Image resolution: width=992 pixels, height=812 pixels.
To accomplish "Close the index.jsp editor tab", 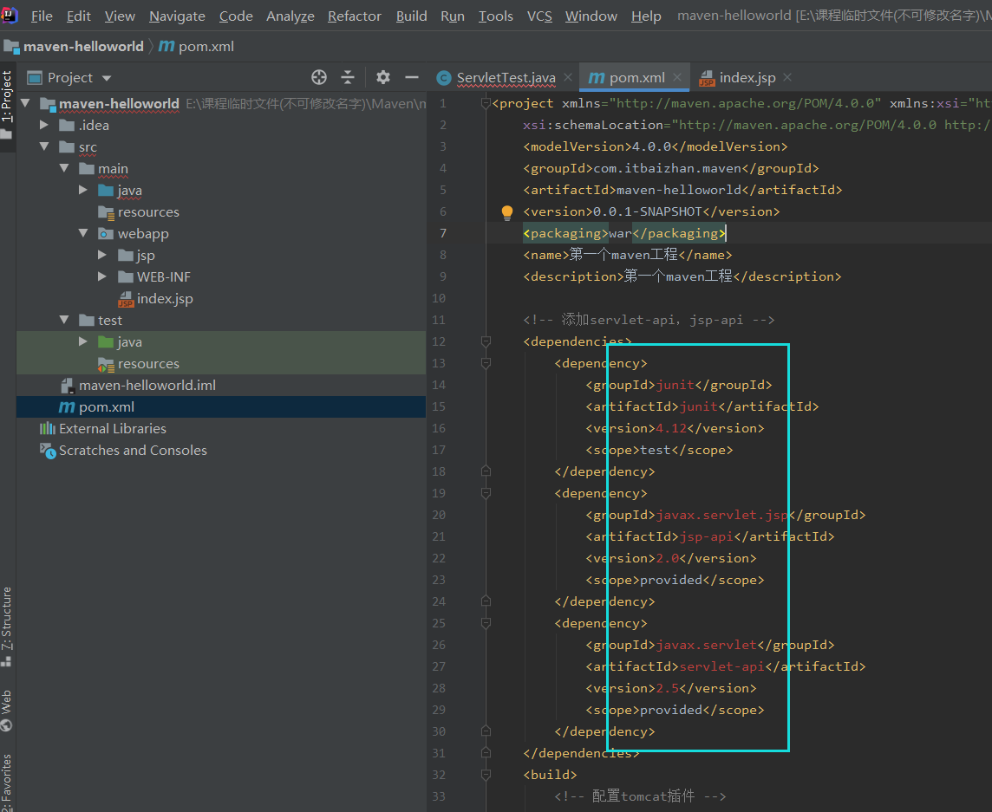I will (x=787, y=77).
